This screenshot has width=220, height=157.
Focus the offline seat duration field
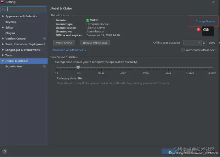tap(192, 43)
